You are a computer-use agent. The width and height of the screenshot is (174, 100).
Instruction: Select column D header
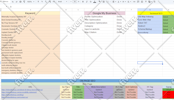point(99,10)
